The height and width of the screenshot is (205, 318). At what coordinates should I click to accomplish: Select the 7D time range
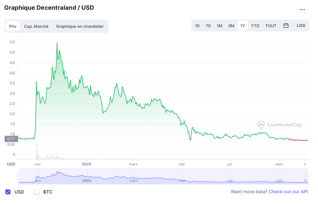tap(208, 26)
